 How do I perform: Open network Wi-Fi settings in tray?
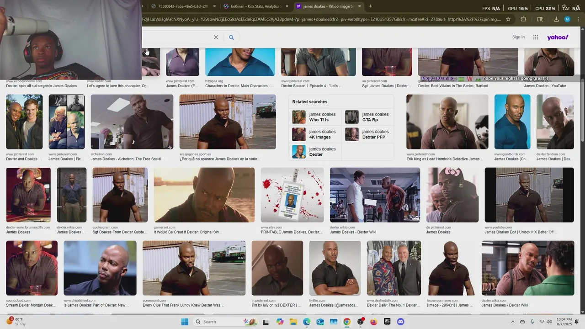coord(542,322)
